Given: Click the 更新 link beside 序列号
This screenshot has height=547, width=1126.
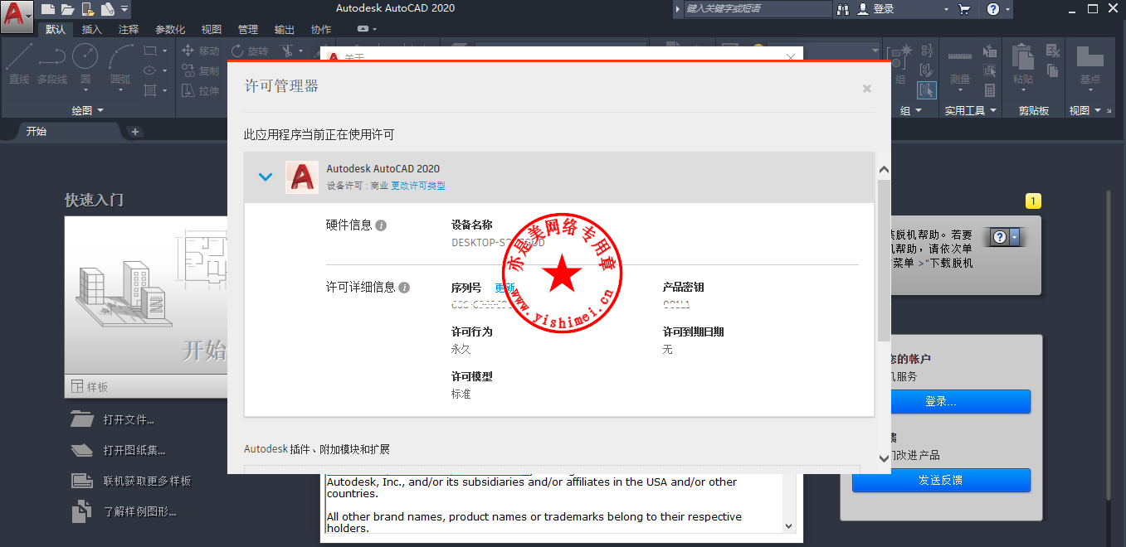Looking at the screenshot, I should point(505,288).
